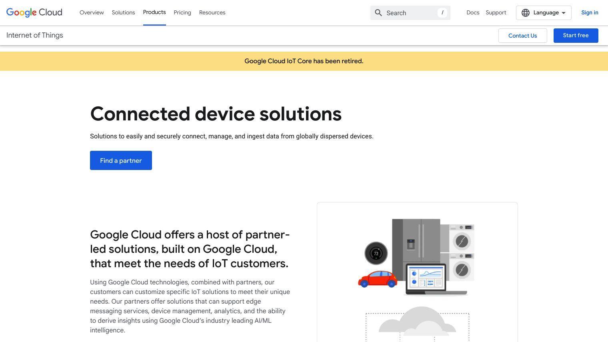Screen dimensions: 608x342
Task: Click the IoT Core retired banner text
Action: [x=304, y=61]
